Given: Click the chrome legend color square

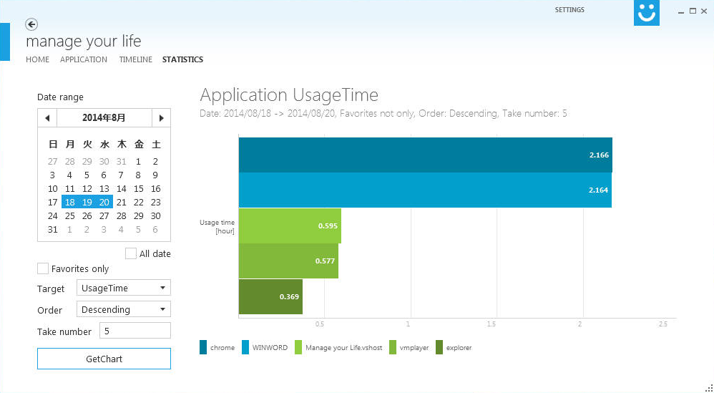Looking at the screenshot, I should (x=204, y=348).
